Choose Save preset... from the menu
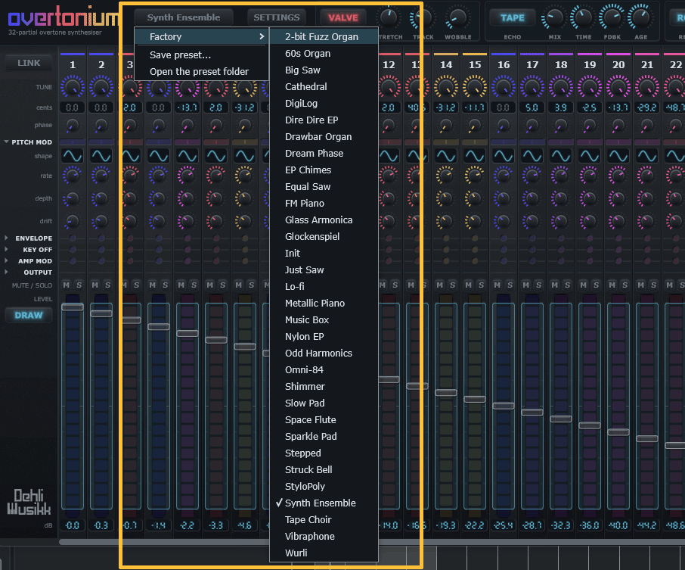The width and height of the screenshot is (685, 570). [201, 55]
